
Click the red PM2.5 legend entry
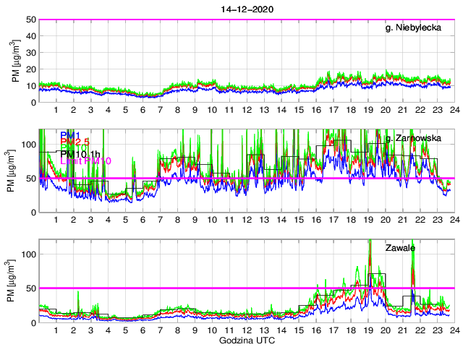pos(75,142)
